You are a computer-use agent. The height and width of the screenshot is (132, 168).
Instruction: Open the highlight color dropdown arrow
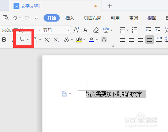tap(84, 39)
